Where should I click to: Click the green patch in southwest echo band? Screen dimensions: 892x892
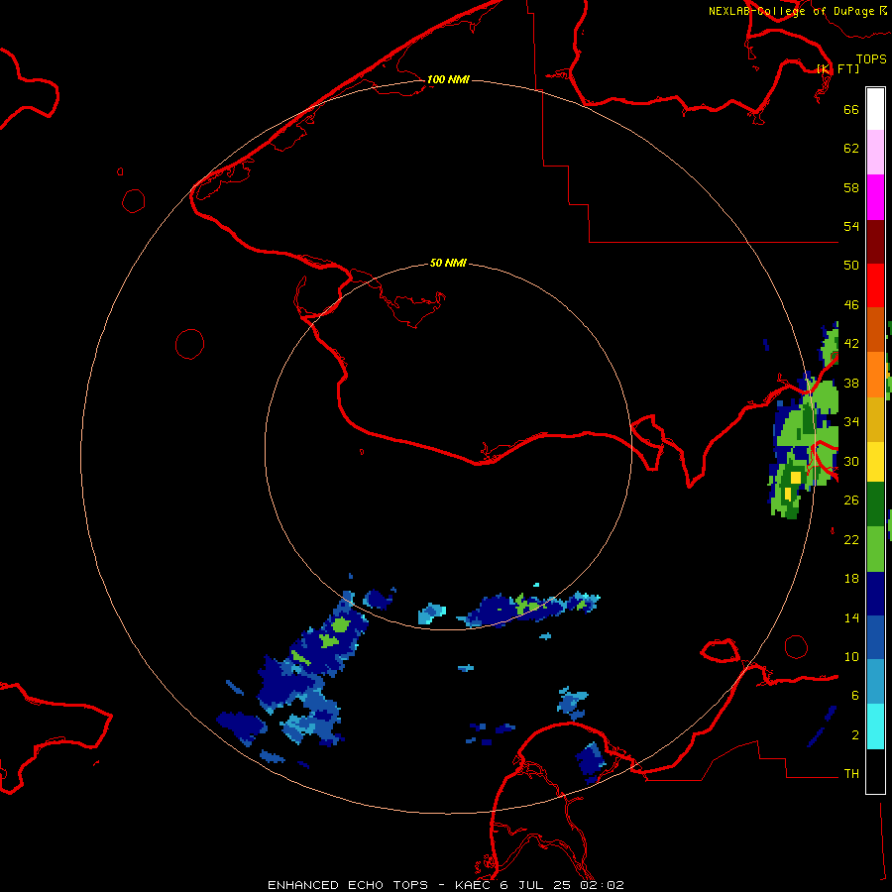click(x=340, y=624)
